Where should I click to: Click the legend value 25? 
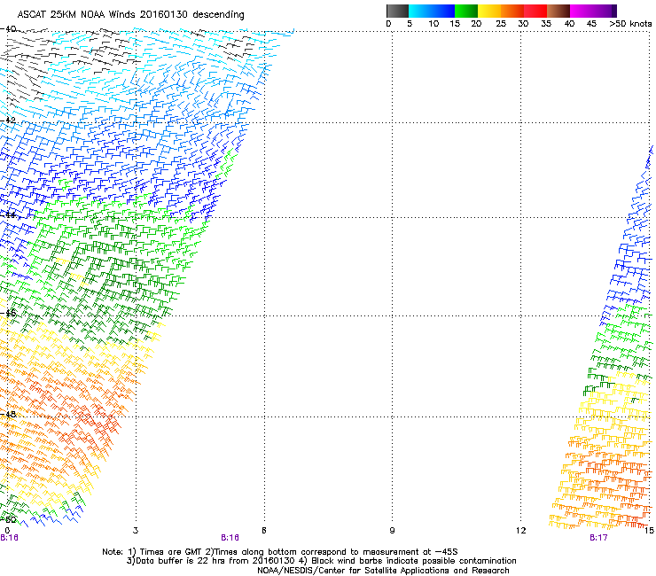click(501, 24)
